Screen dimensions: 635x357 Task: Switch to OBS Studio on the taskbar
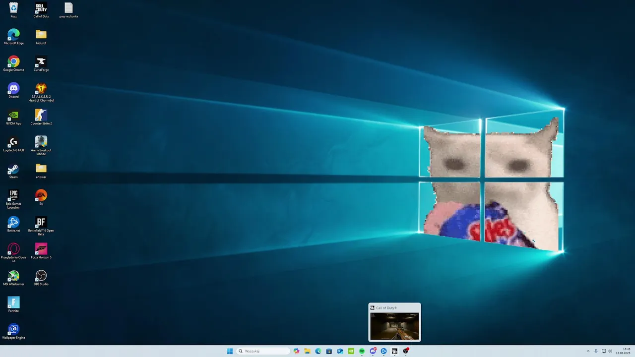click(405, 351)
